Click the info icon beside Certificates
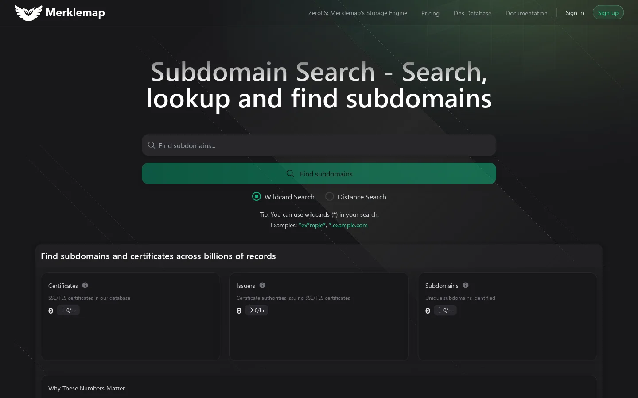The width and height of the screenshot is (638, 398). 85,285
